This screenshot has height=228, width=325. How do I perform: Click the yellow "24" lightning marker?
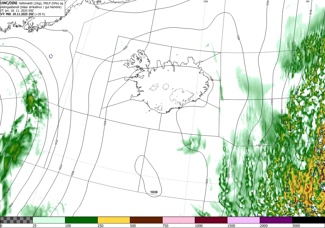pos(320,172)
